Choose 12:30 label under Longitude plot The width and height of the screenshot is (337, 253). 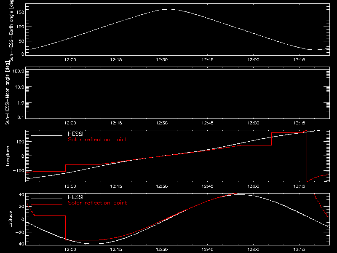click(162, 186)
